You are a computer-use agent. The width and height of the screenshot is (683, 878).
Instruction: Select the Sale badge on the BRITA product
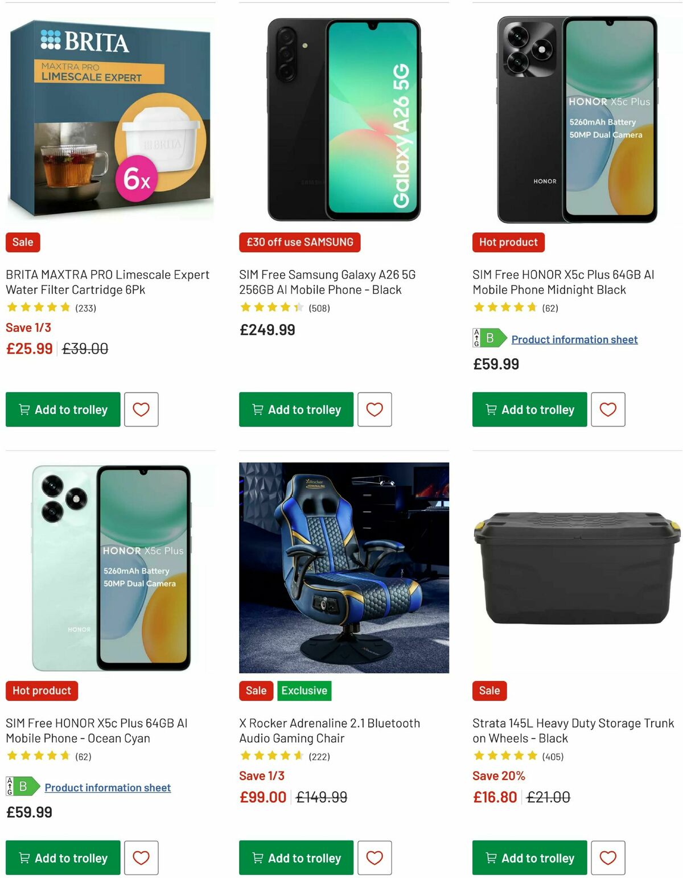(x=22, y=242)
